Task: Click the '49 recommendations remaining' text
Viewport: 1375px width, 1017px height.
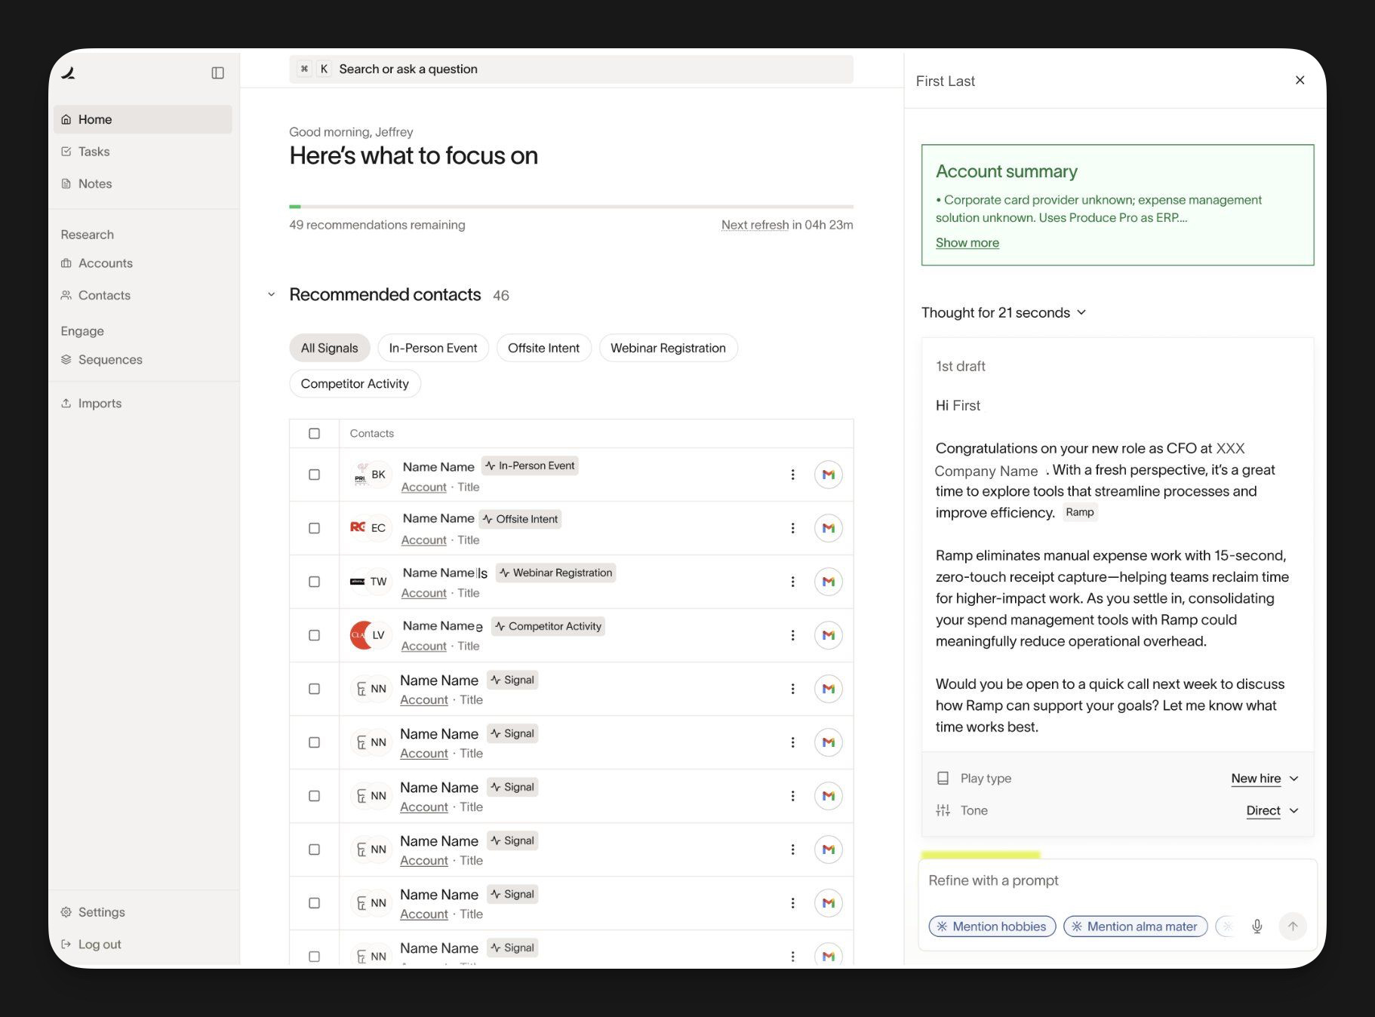Action: coord(377,225)
